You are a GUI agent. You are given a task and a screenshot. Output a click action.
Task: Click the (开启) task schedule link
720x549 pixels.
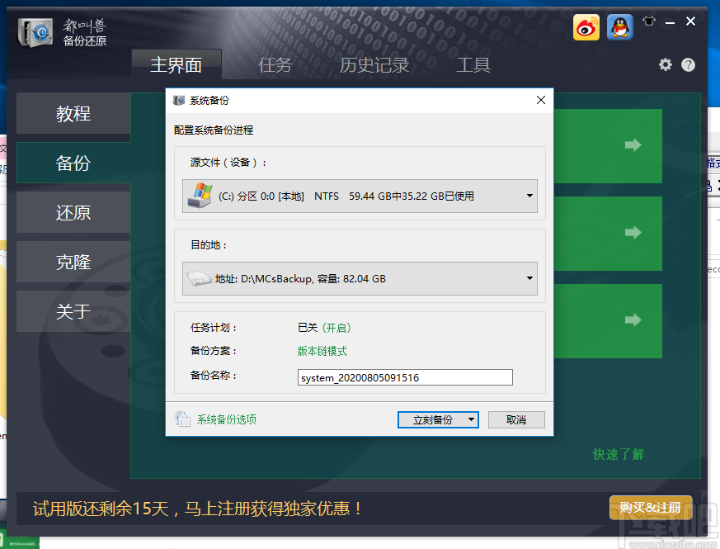point(336,328)
